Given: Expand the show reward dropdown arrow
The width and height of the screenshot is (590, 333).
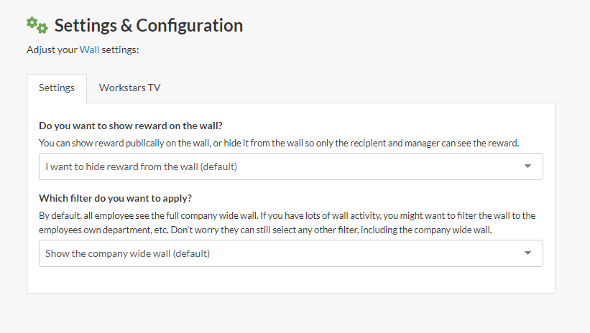Looking at the screenshot, I should [527, 166].
